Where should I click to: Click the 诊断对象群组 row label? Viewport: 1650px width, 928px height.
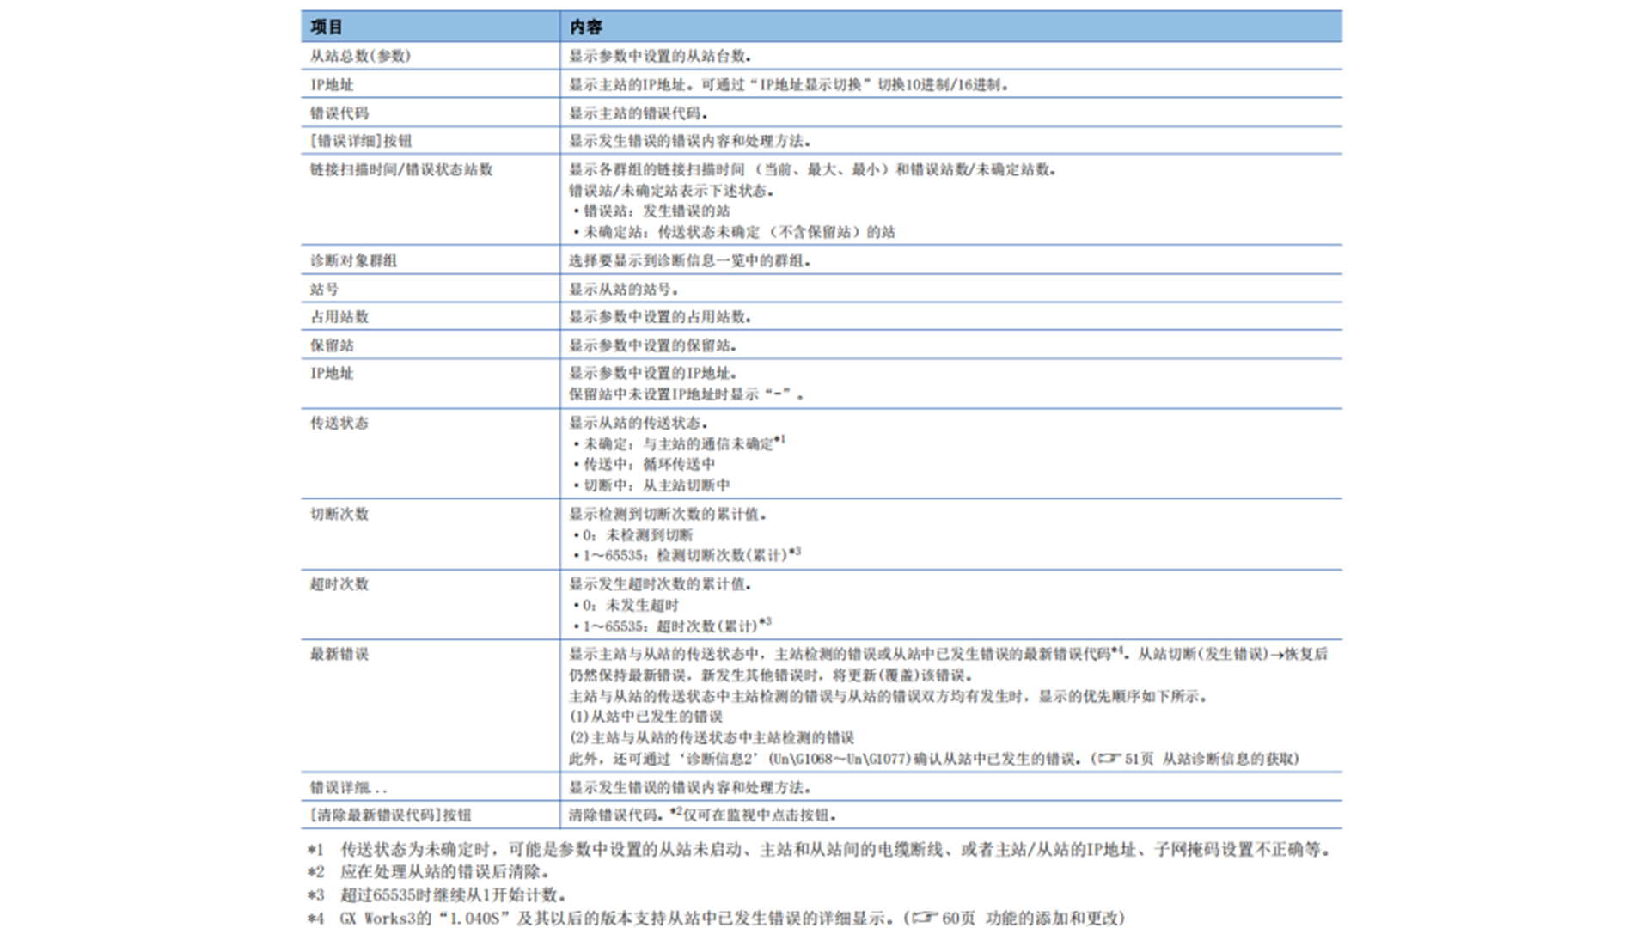click(x=353, y=260)
